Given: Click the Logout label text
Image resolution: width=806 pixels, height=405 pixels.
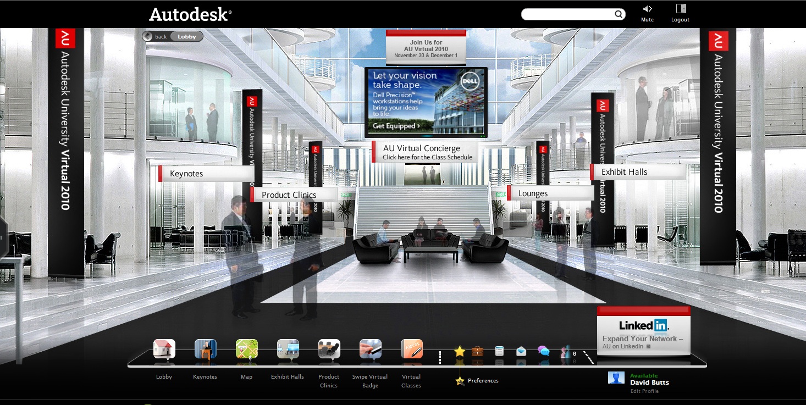Looking at the screenshot, I should [680, 20].
